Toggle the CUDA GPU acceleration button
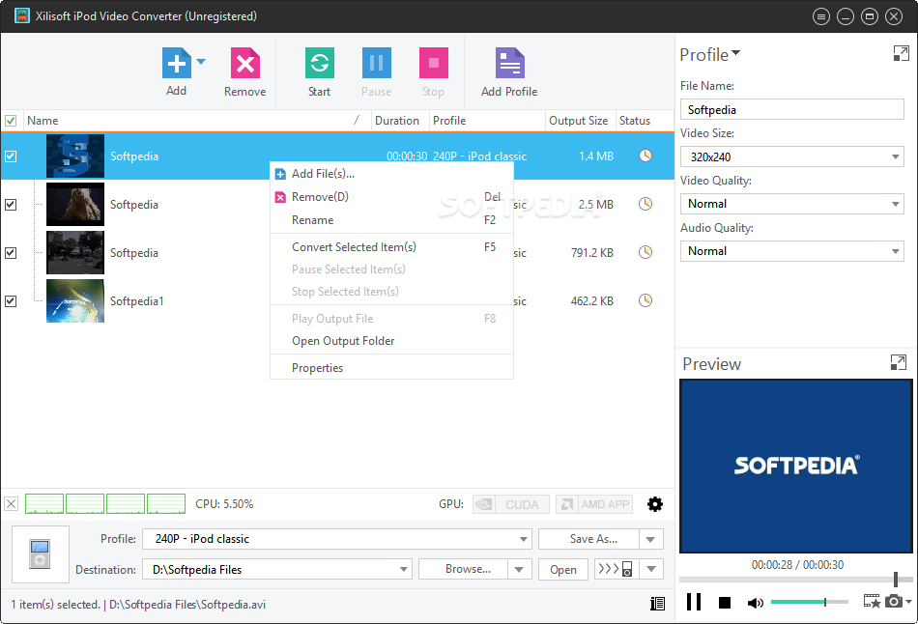 coord(511,504)
